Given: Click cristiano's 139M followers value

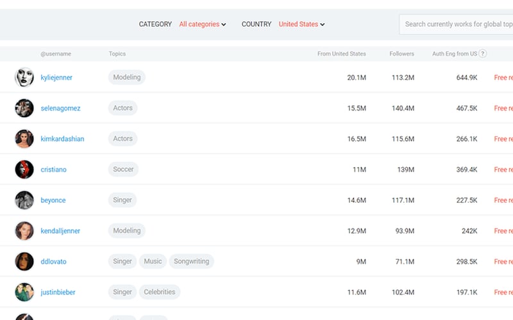Looking at the screenshot, I should pyautogui.click(x=406, y=170).
